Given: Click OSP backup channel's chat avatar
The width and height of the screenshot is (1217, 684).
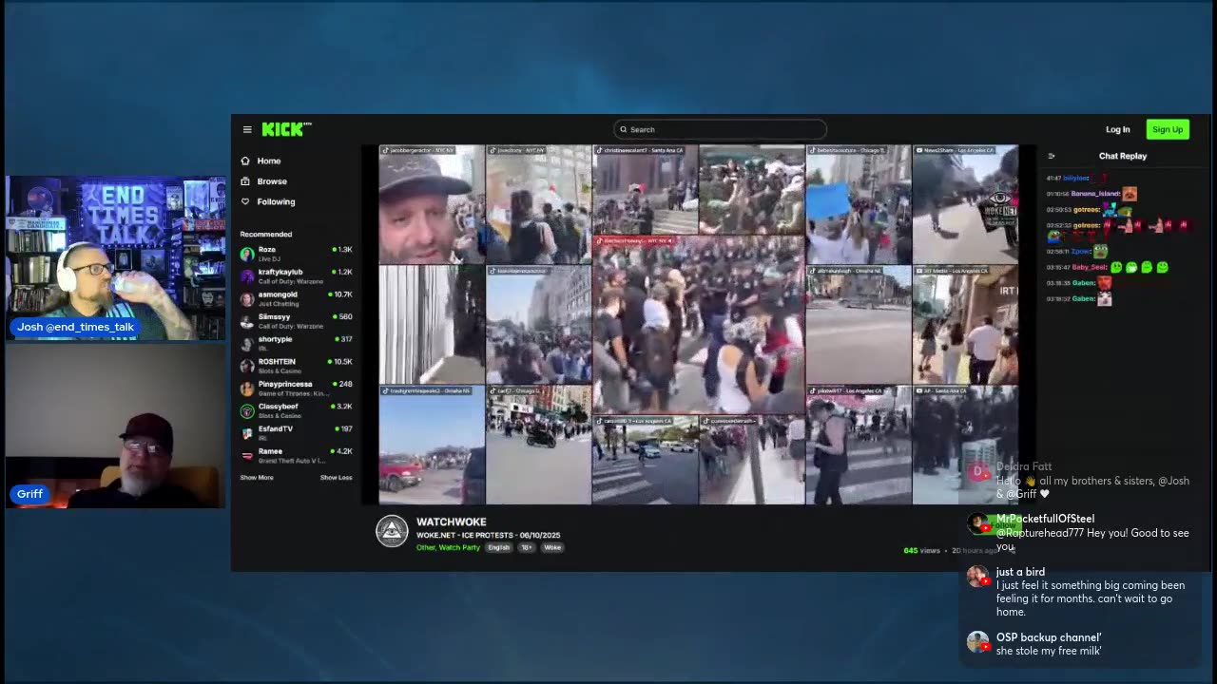Looking at the screenshot, I should (978, 641).
